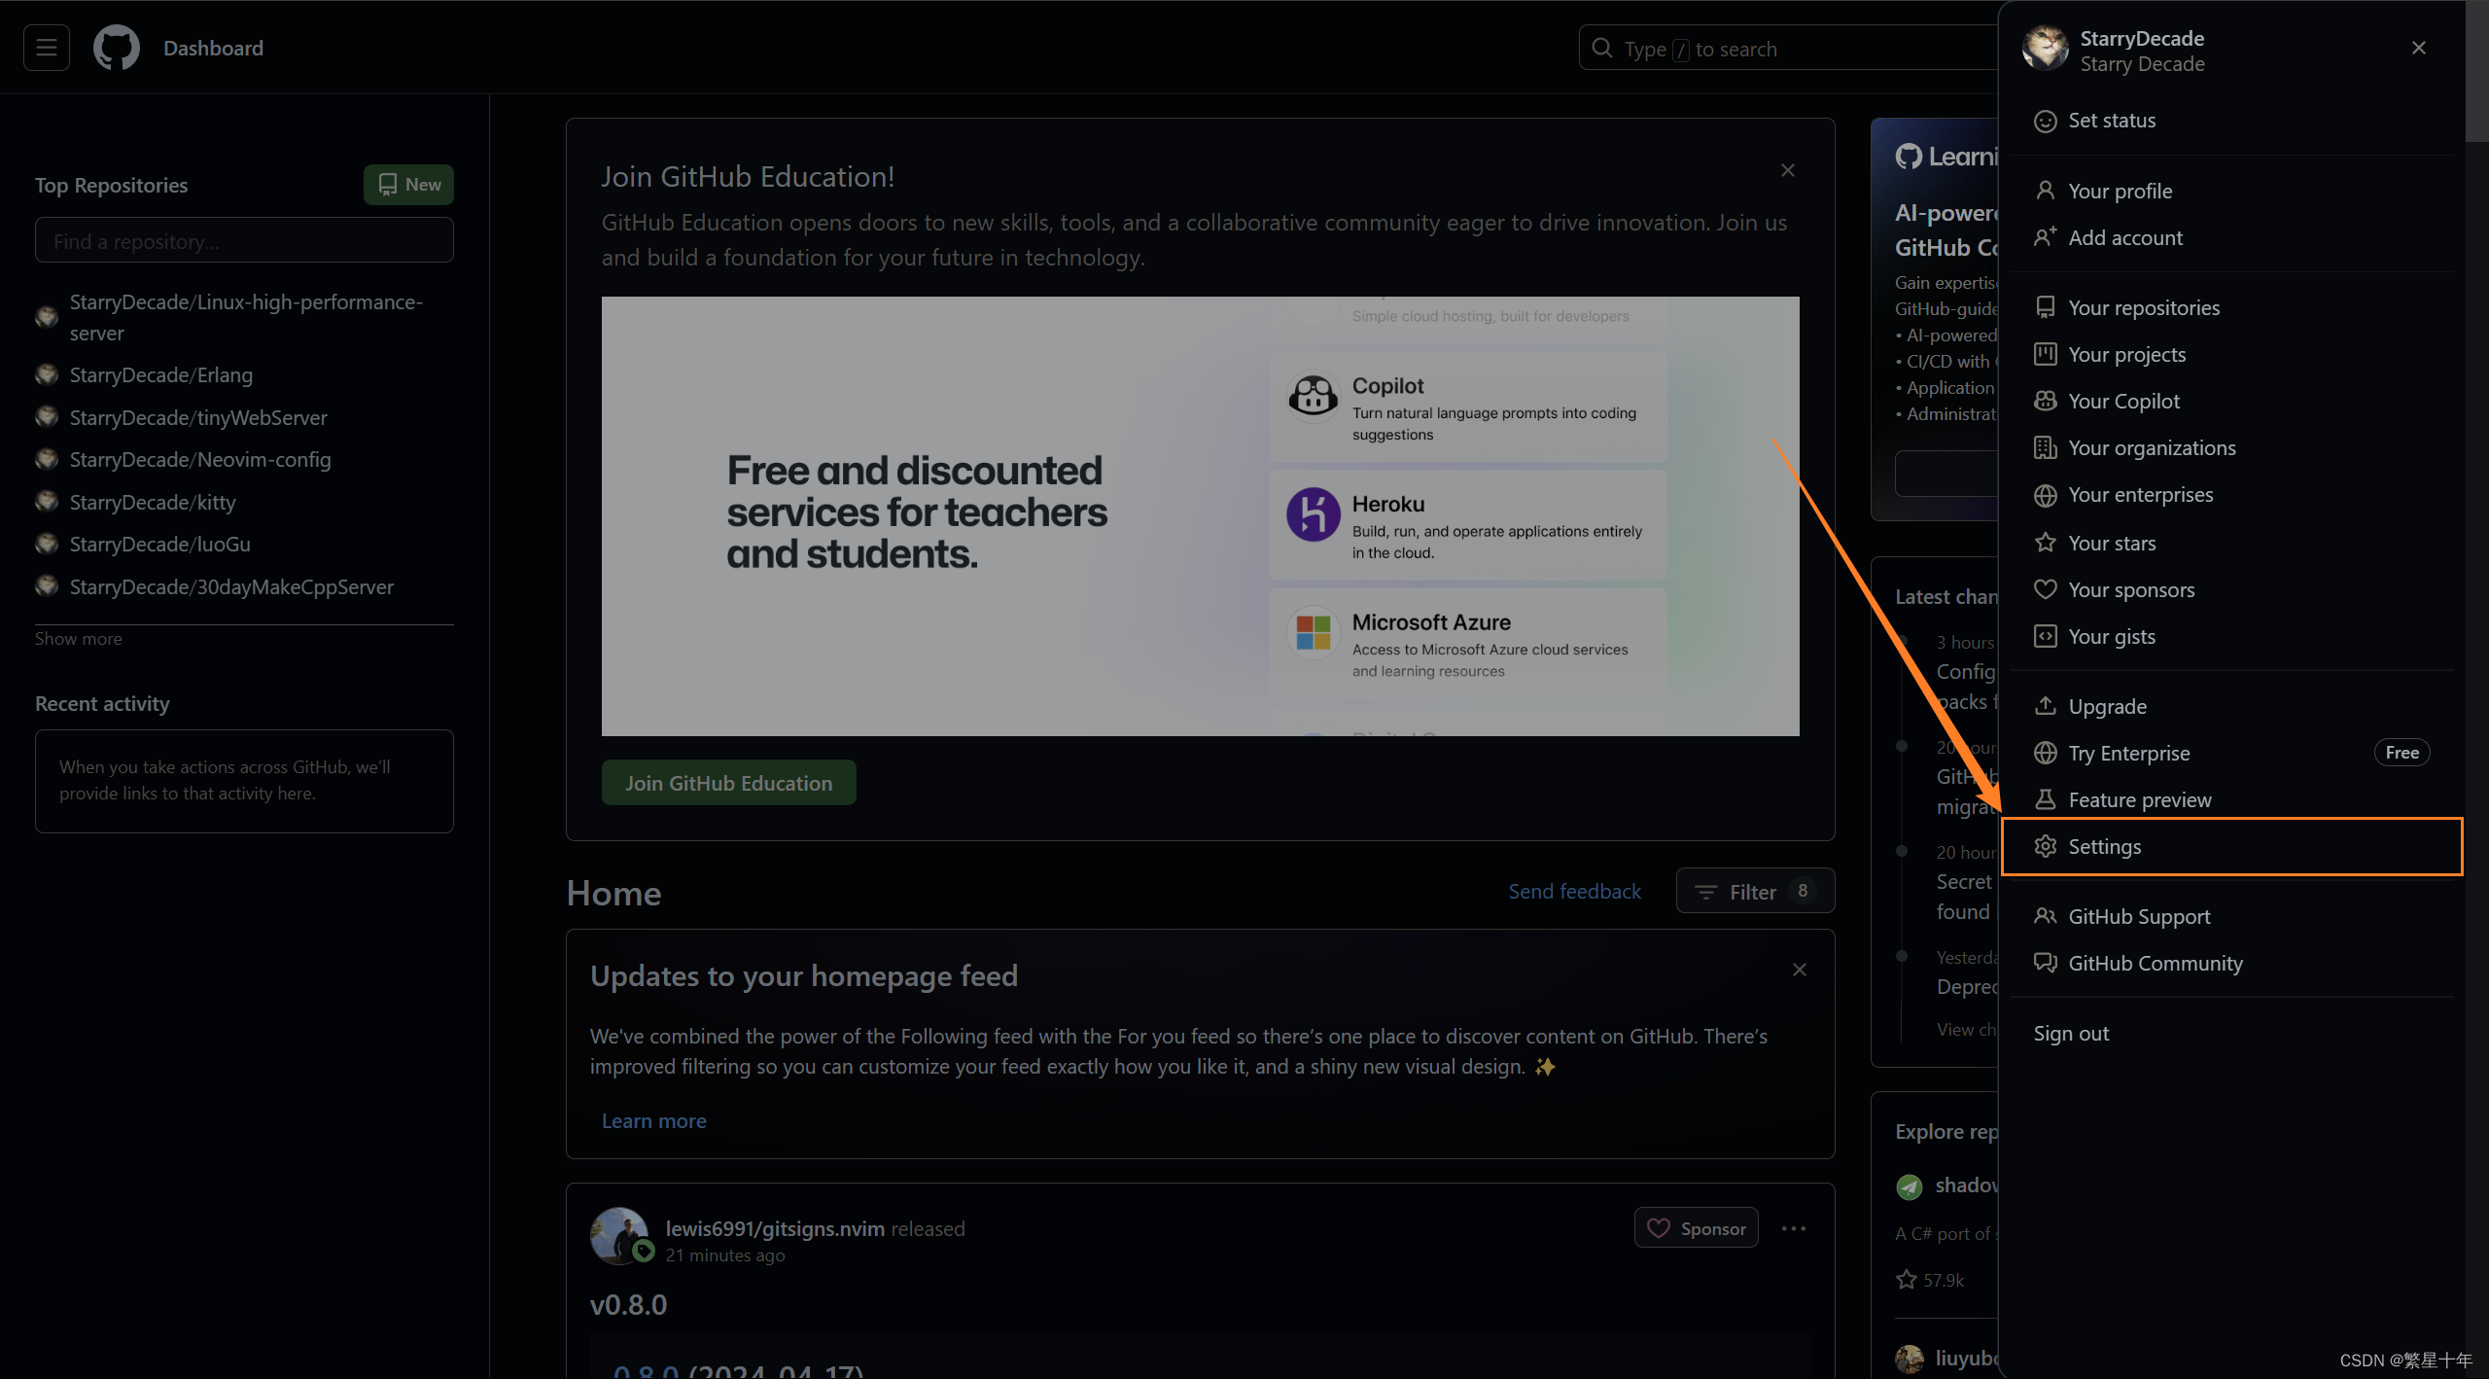The image size is (2489, 1379).
Task: Click Feature preview beaker icon
Action: point(2046,799)
